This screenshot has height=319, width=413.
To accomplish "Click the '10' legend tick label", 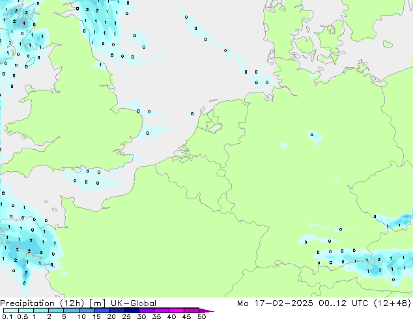I will (81, 316).
